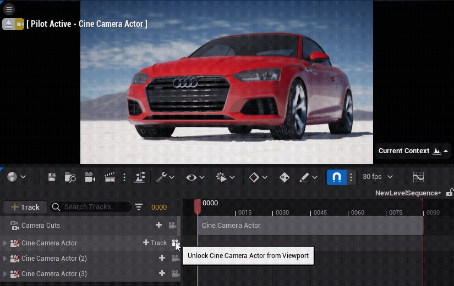Click the Cine Camera Actor section in timeline
The width and height of the screenshot is (454, 286).
(310, 225)
